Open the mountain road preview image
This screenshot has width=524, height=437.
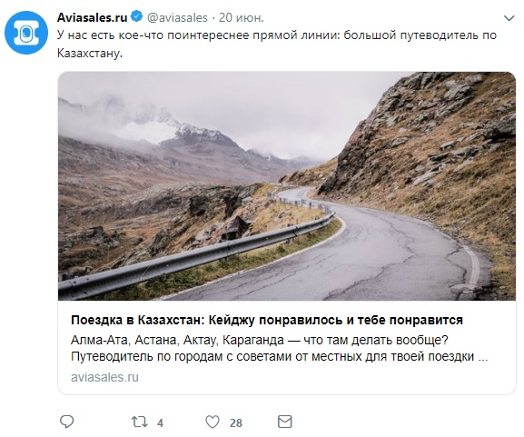287,186
